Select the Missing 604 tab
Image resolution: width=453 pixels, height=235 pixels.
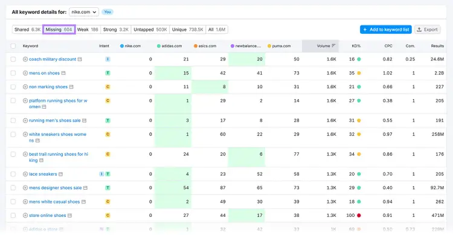pos(59,30)
